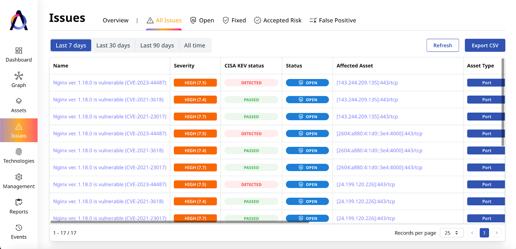This screenshot has height=249, width=516.
Task: Click the Open tab shield icon
Action: pos(193,20)
